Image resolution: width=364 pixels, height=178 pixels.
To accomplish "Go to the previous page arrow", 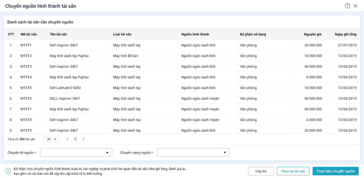I will coord(68,139).
